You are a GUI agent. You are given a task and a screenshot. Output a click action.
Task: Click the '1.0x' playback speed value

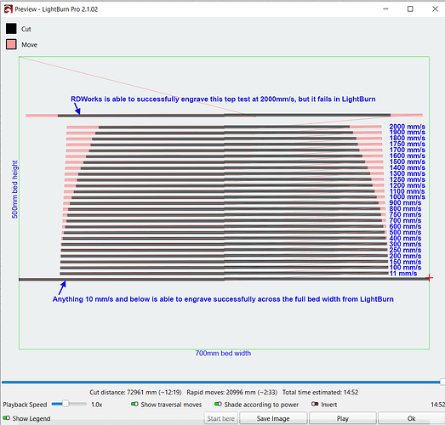(x=97, y=405)
